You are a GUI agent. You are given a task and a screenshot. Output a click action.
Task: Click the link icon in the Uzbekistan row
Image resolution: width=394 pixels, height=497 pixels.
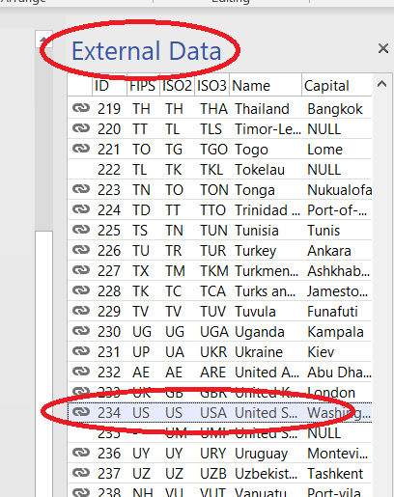pos(81,473)
